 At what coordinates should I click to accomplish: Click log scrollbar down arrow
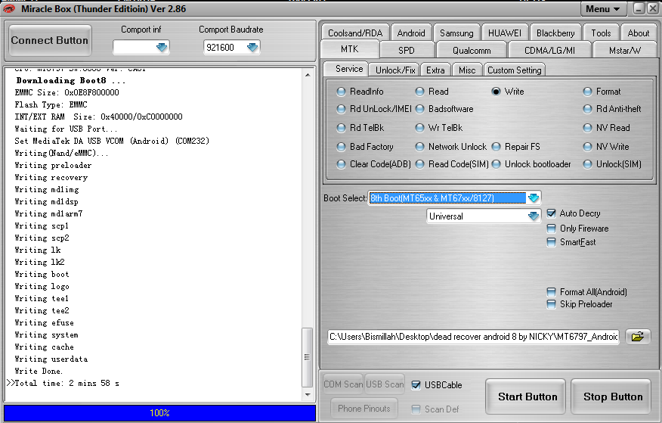click(x=308, y=395)
